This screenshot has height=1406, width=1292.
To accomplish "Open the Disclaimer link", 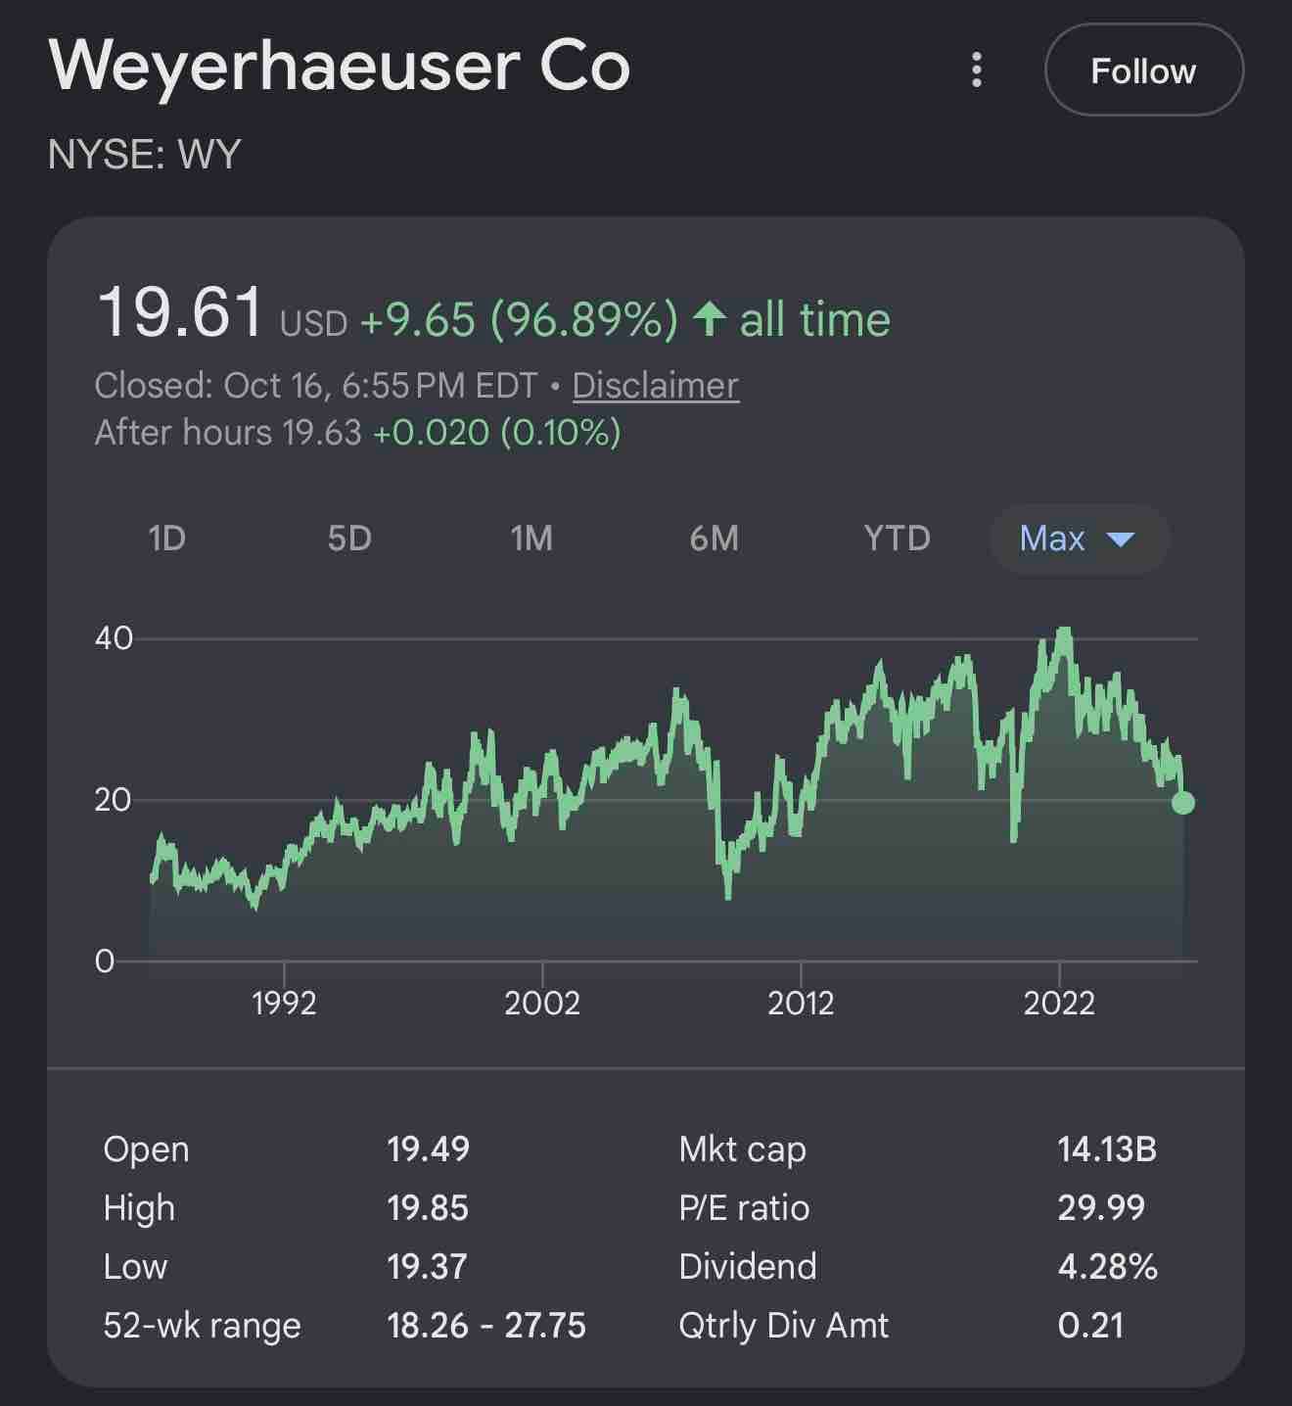I will tap(655, 385).
